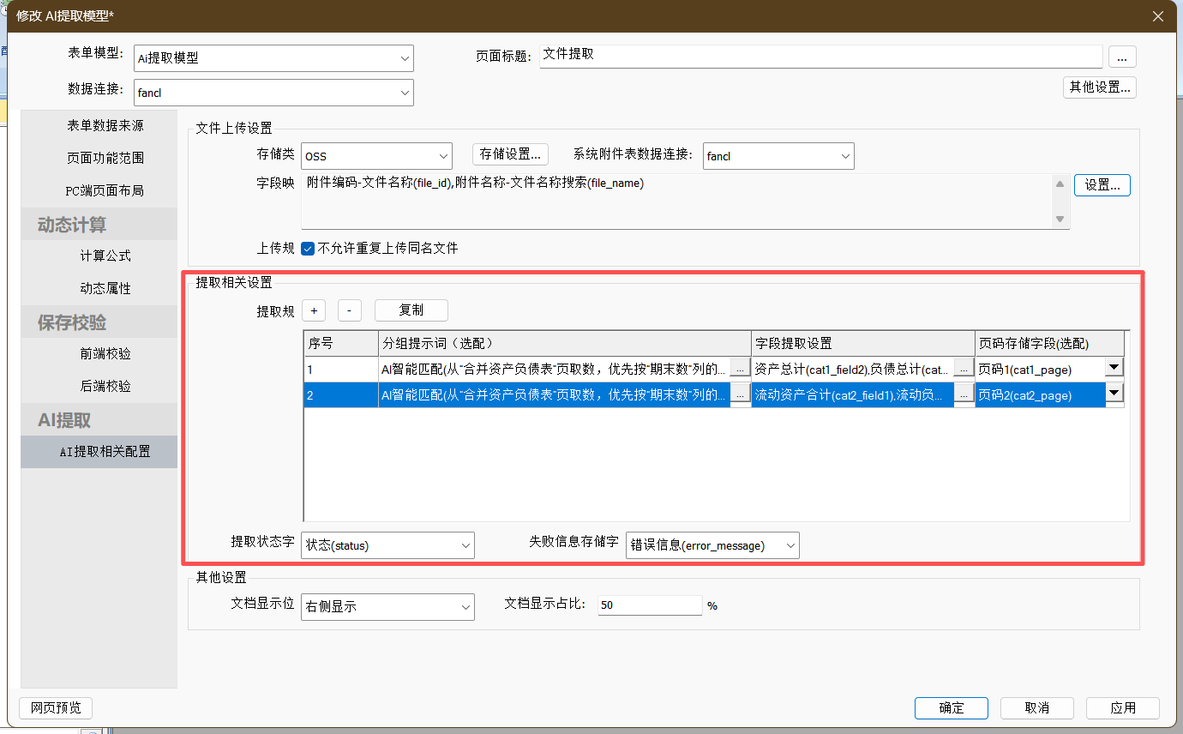
Task: Open the ellipsis button beside page title
Action: tap(1122, 57)
